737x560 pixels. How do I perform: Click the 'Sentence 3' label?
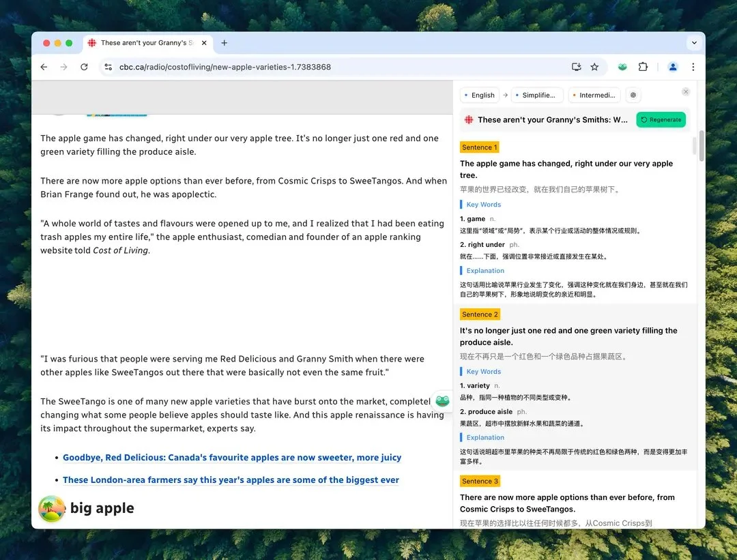click(480, 481)
